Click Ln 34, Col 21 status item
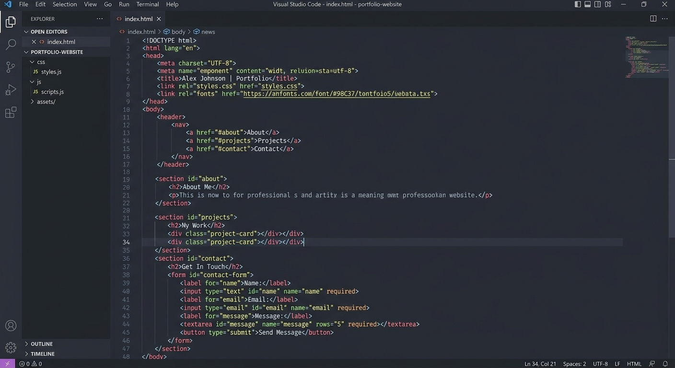Image resolution: width=675 pixels, height=368 pixels. click(540, 364)
